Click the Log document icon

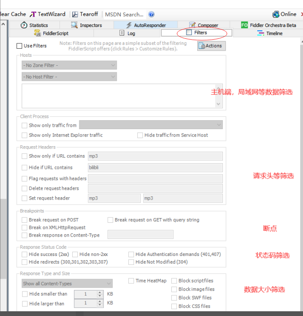122,33
